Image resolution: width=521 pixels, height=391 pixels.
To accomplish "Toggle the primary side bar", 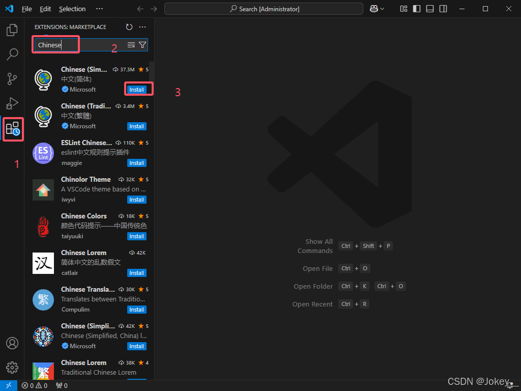I will (x=417, y=9).
